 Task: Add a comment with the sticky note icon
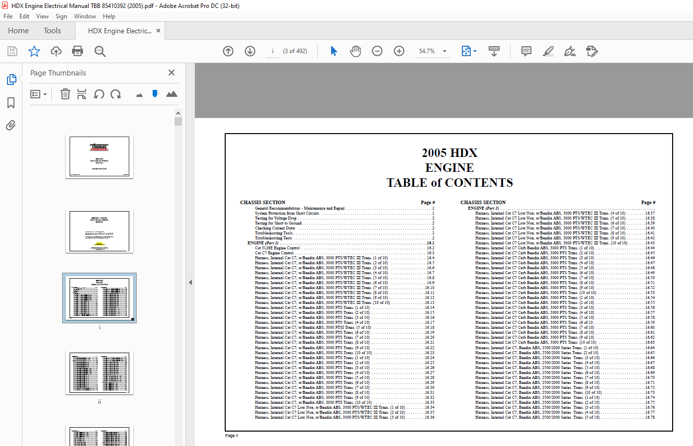[x=526, y=51]
